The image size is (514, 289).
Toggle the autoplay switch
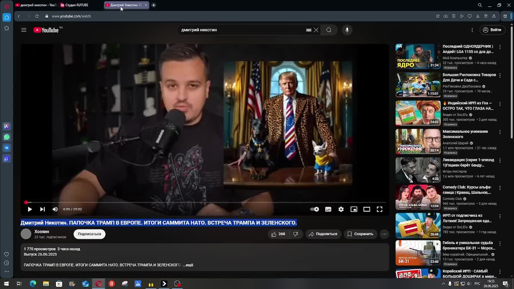tap(314, 209)
